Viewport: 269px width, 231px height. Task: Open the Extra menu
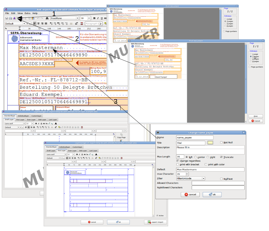pos(27,13)
